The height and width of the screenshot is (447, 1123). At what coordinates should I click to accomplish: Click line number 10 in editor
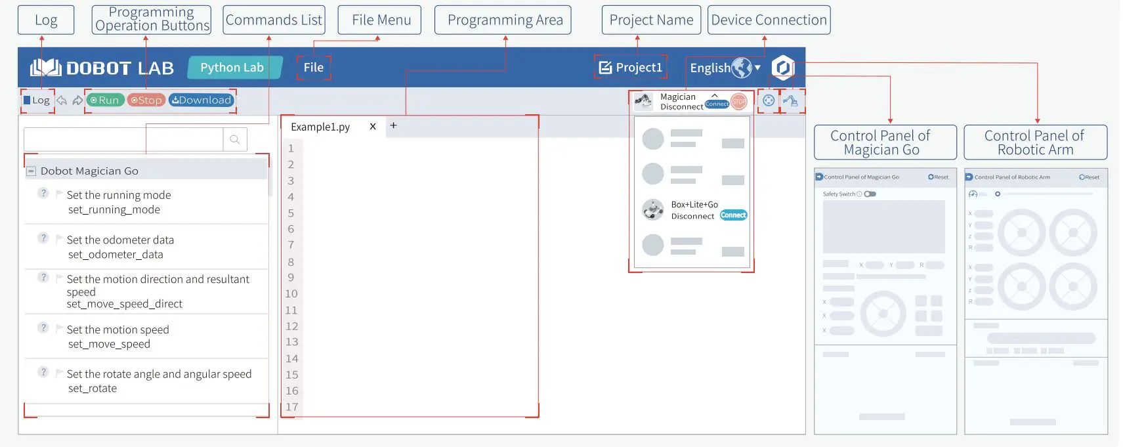(291, 293)
